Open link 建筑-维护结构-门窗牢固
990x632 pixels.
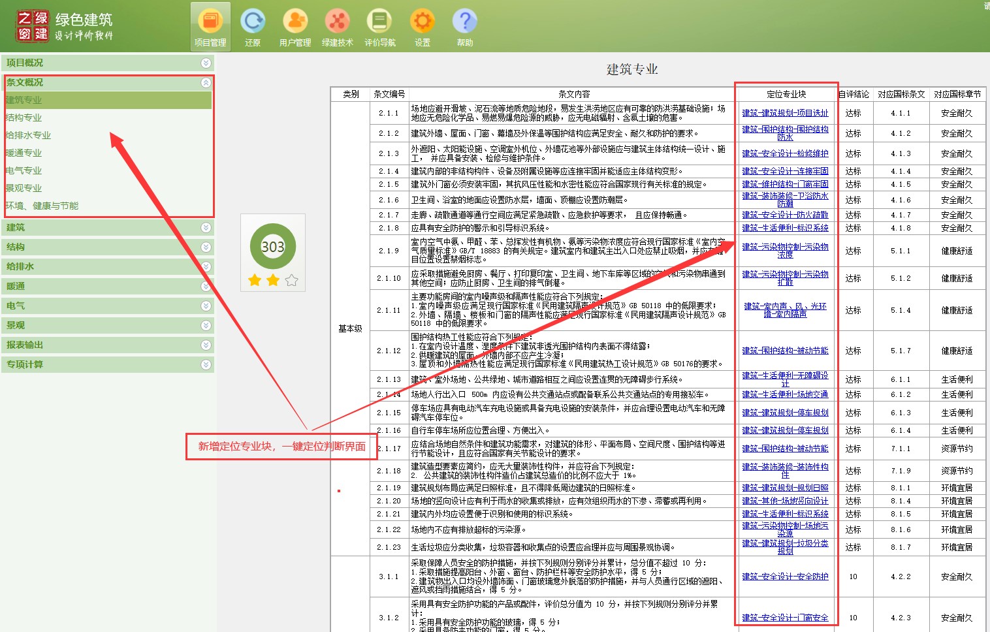tap(785, 184)
